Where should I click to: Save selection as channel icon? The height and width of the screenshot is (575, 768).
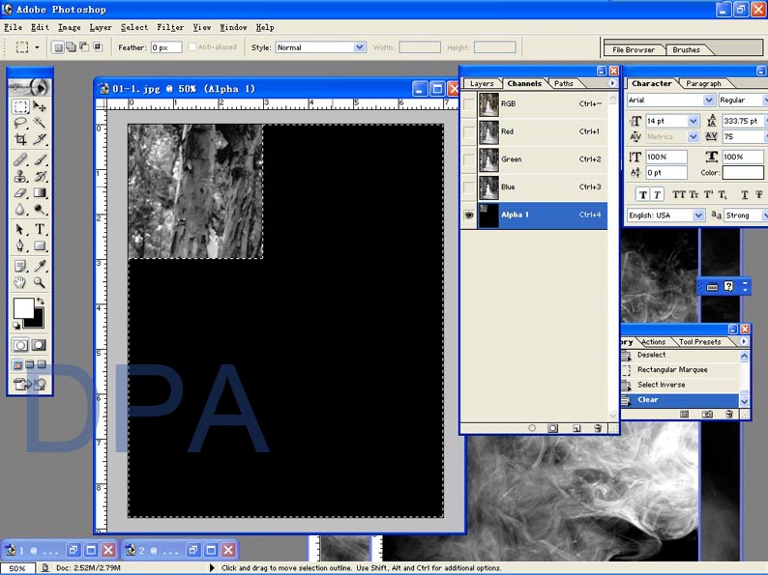coord(552,428)
